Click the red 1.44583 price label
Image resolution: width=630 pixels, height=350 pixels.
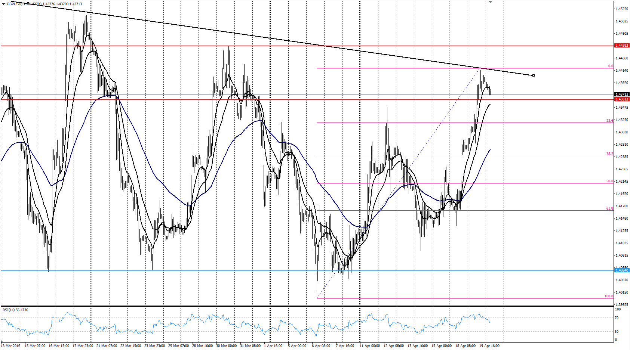pos(622,46)
